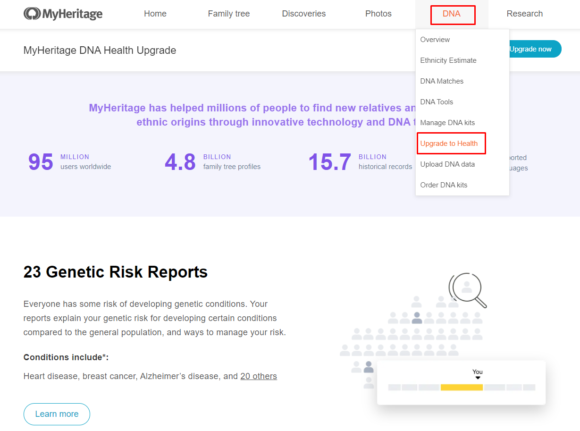Click the 'You' marker on risk bar
Image resolution: width=580 pixels, height=431 pixels.
(478, 374)
